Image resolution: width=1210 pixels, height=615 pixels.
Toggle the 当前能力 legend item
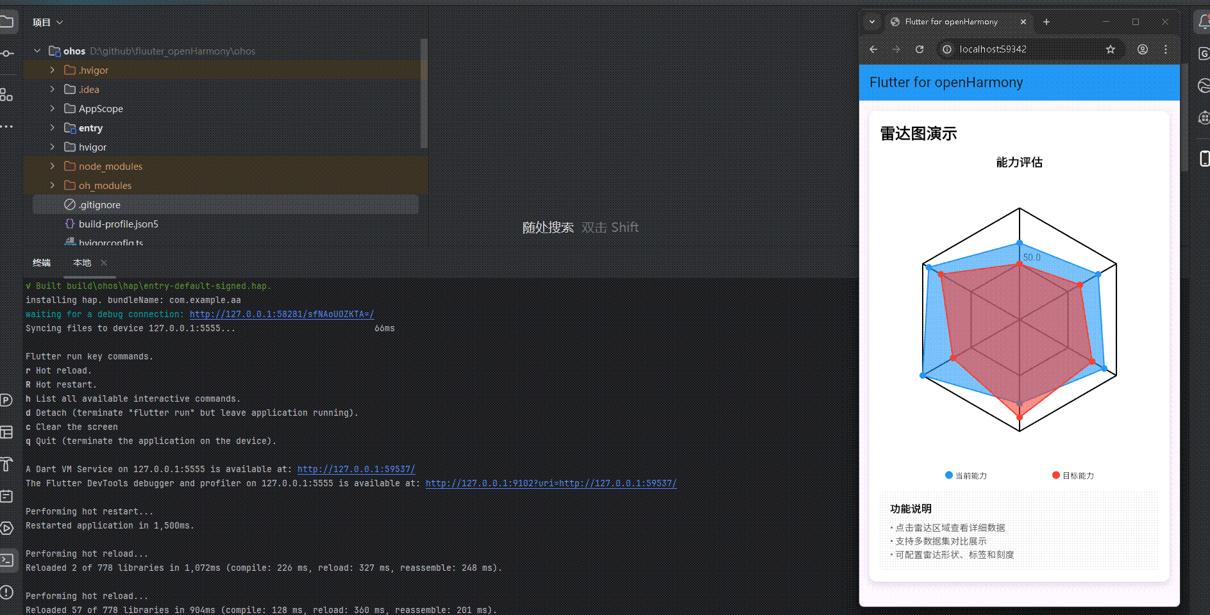click(966, 475)
